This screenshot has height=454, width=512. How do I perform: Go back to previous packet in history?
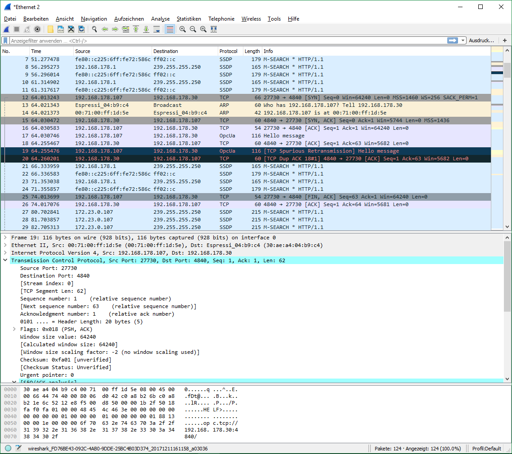tap(105, 29)
